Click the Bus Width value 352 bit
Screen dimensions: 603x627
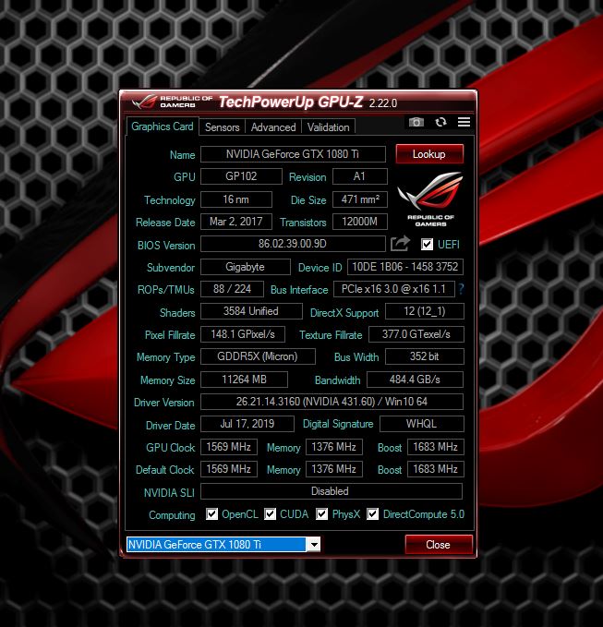(424, 356)
